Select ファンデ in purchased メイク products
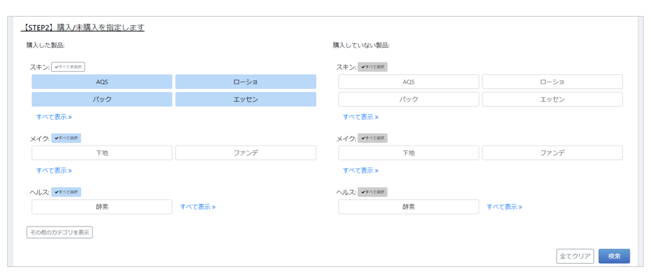651x273 pixels. (245, 153)
